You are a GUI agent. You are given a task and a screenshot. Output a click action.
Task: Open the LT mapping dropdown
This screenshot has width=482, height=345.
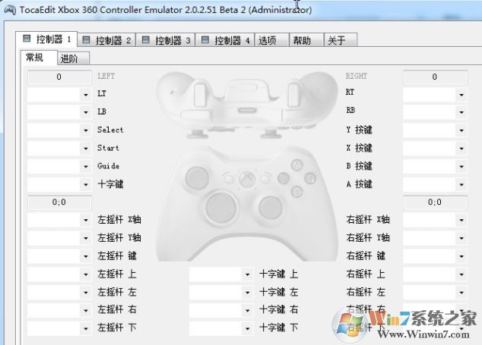pos(59,95)
